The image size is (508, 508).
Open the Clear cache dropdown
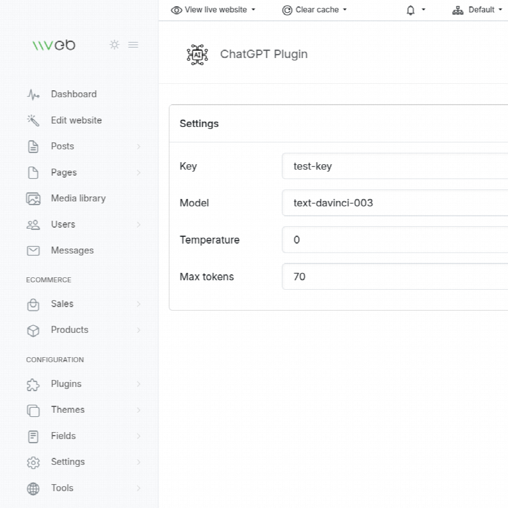pos(315,10)
